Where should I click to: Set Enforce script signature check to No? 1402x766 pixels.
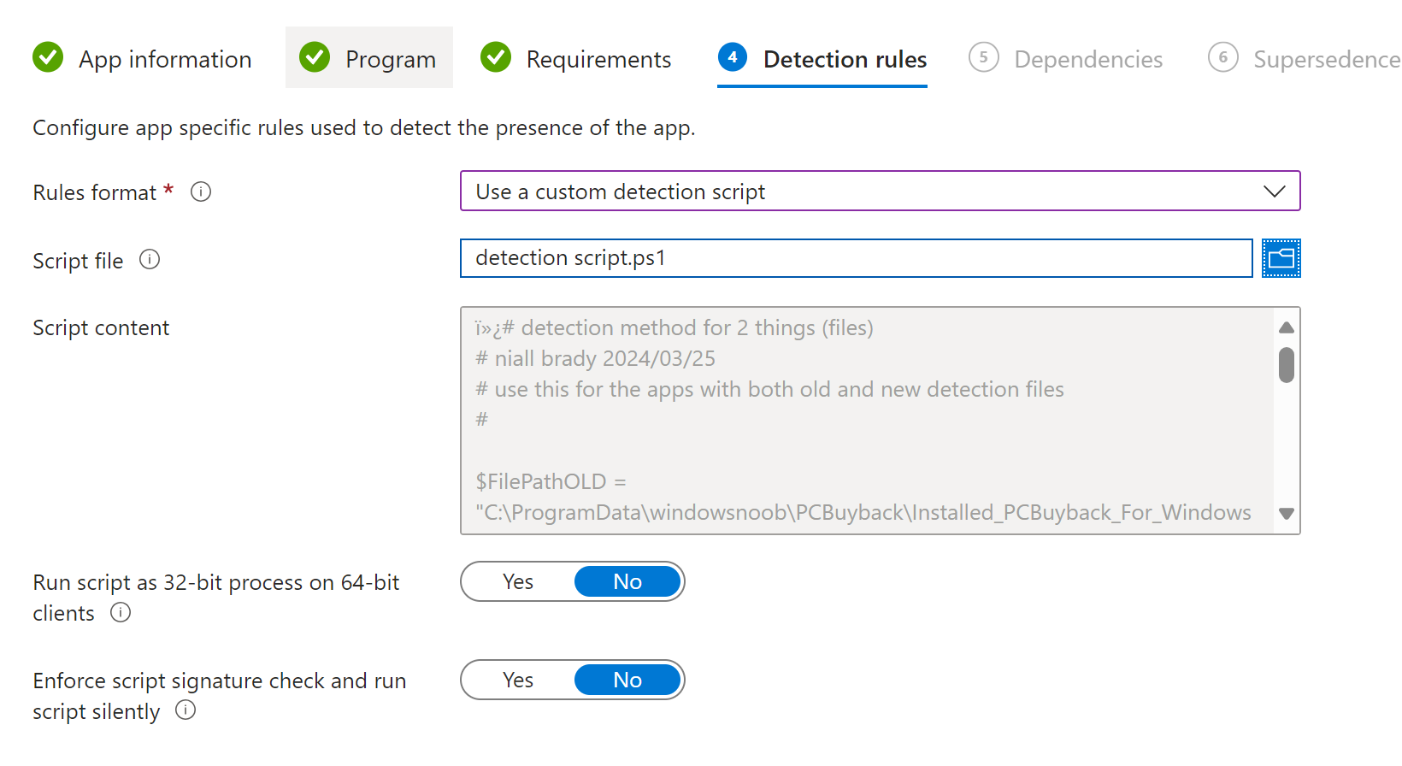tap(627, 680)
